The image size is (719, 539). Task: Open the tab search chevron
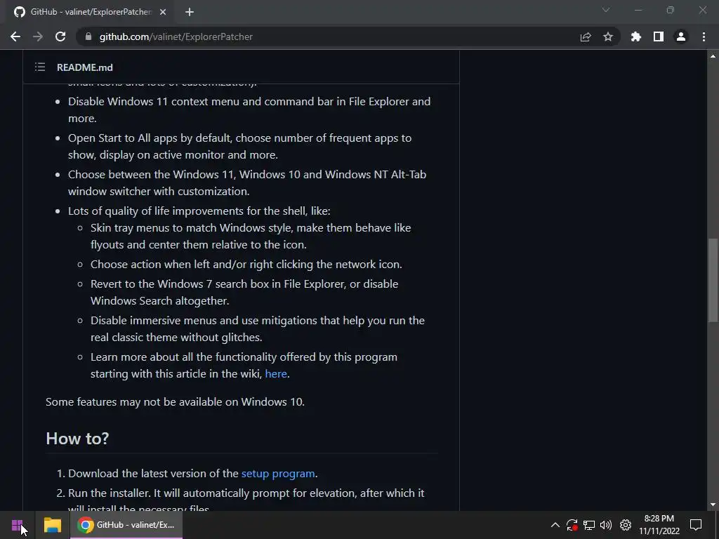[x=606, y=10]
